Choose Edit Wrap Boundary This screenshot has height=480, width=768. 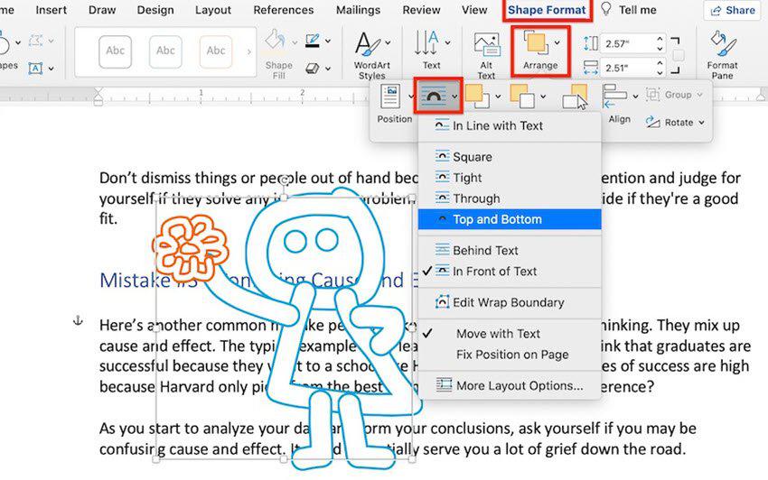tap(510, 302)
